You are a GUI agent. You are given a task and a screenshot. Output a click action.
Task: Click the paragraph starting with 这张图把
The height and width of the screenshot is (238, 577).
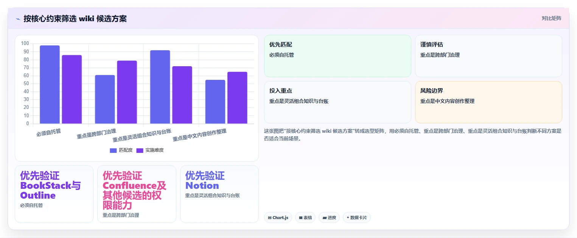413,135
